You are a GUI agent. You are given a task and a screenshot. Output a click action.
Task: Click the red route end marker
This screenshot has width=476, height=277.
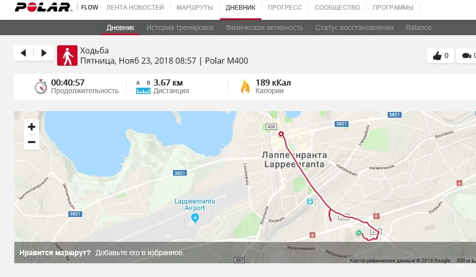tap(281, 134)
